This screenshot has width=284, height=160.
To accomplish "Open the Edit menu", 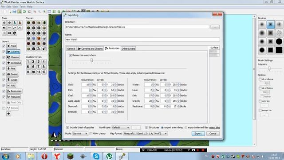I will (x=8, y=7).
